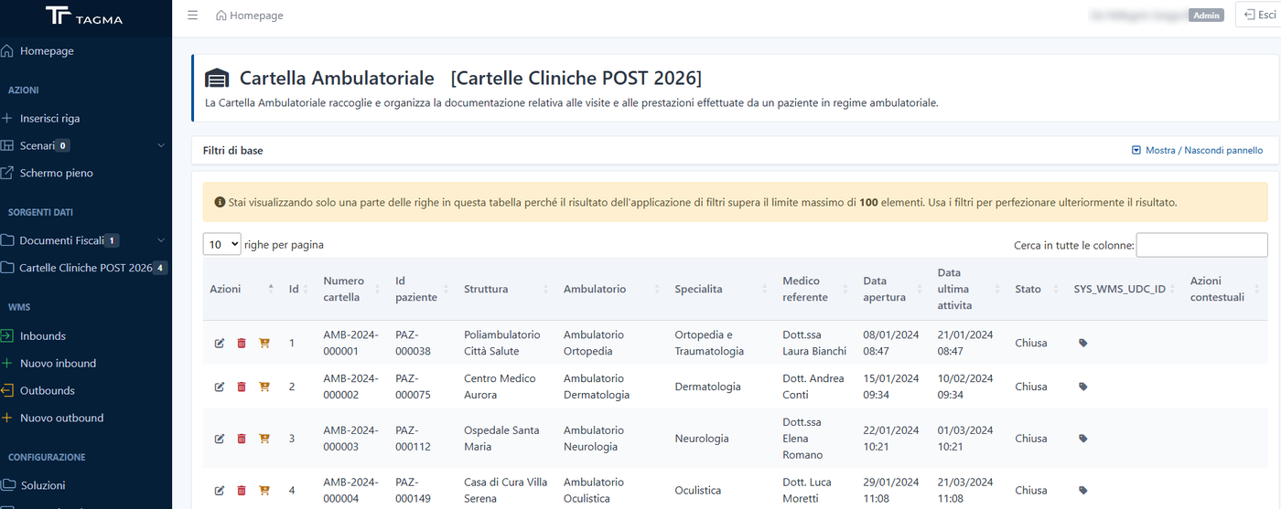
Task: Click the building icon next to Cartella Ambulatoriale
Action: click(217, 79)
